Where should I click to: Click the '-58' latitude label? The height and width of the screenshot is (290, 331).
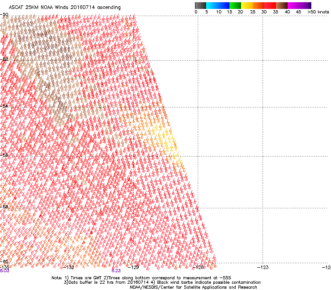4,207
